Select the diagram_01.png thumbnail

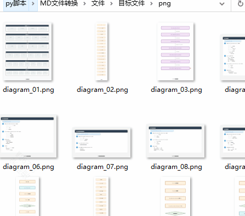[x=27, y=51]
